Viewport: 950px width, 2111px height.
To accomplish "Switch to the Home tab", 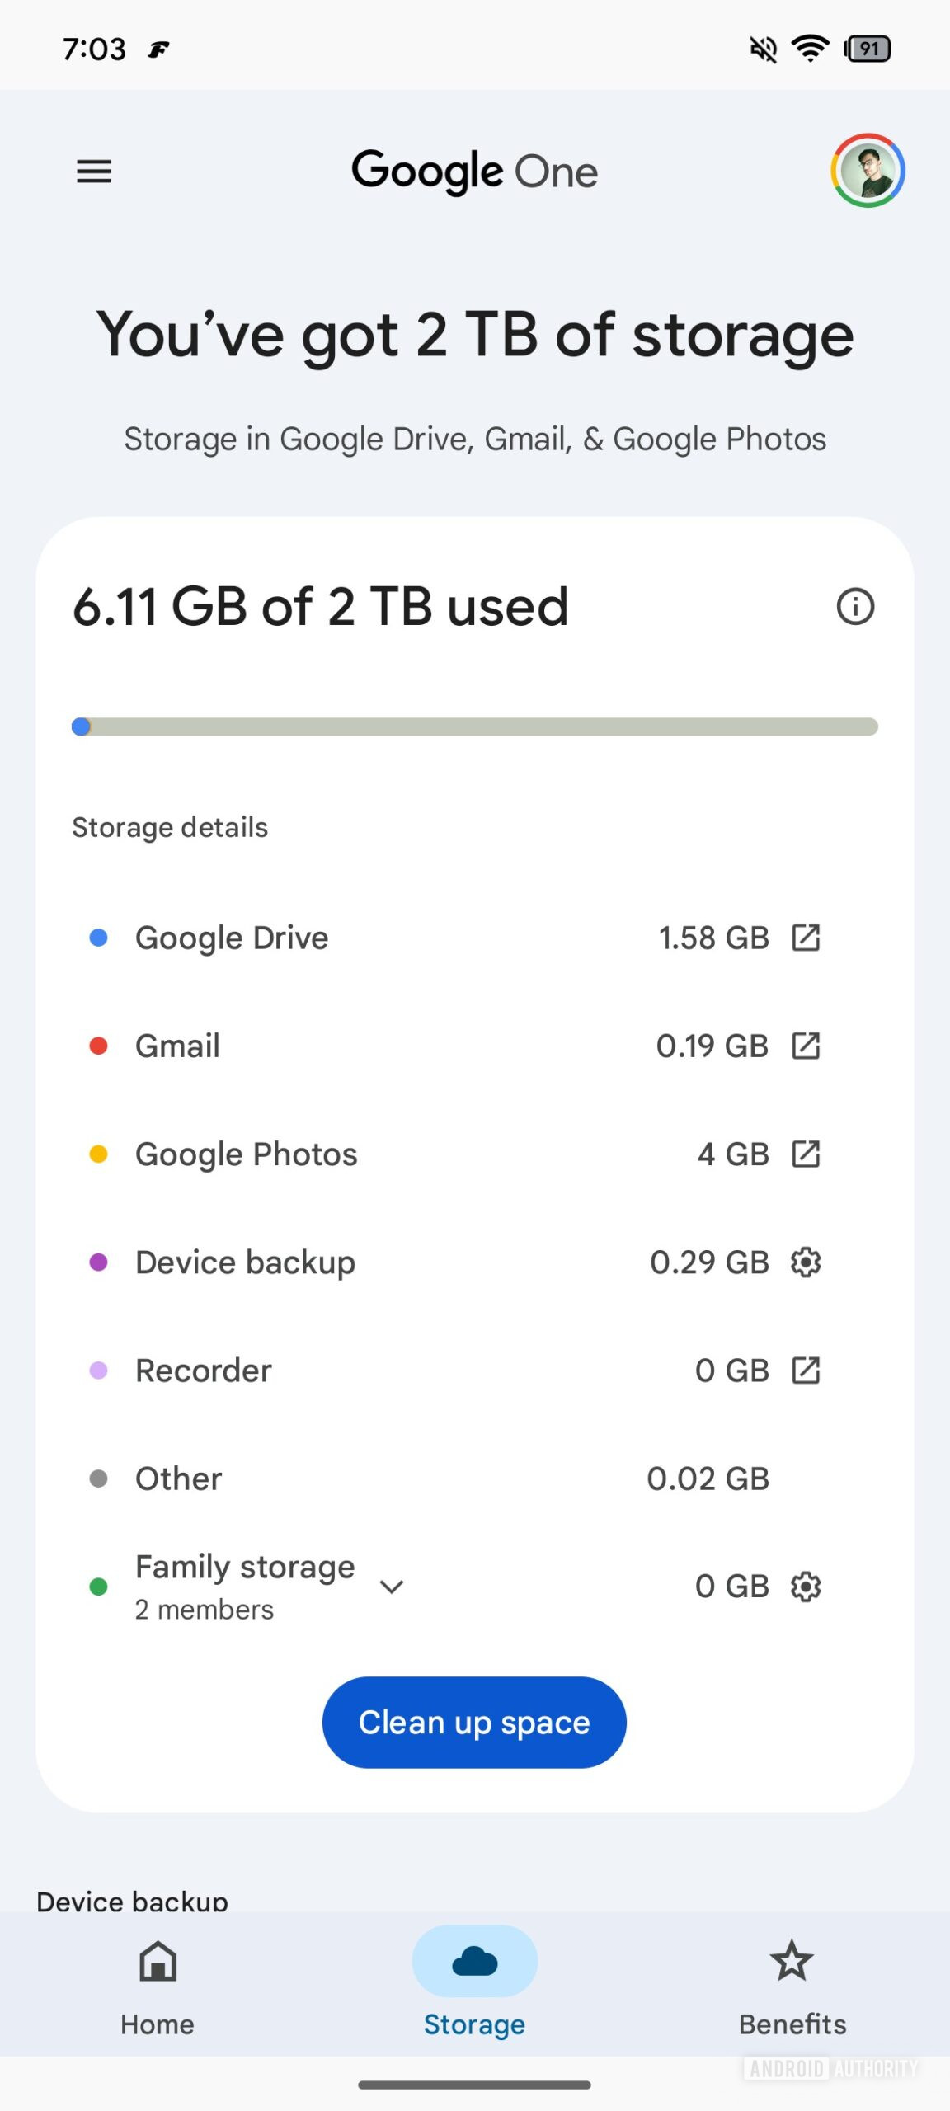I will point(158,1987).
